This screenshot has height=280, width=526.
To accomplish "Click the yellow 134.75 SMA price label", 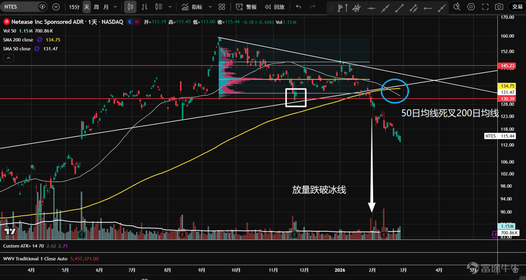I will point(507,86).
